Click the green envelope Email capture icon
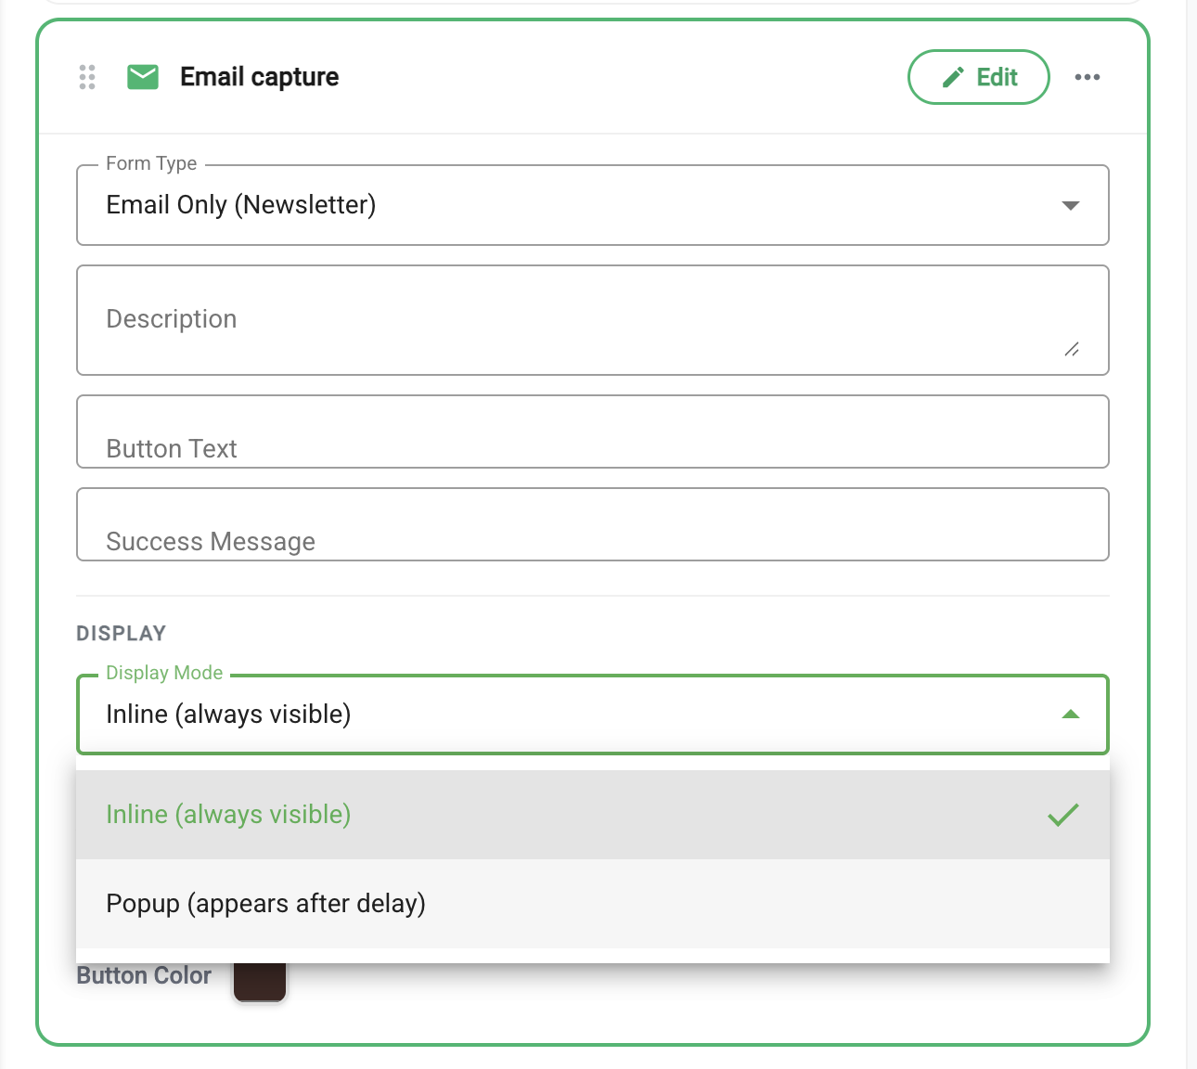This screenshot has width=1197, height=1069. click(x=143, y=77)
